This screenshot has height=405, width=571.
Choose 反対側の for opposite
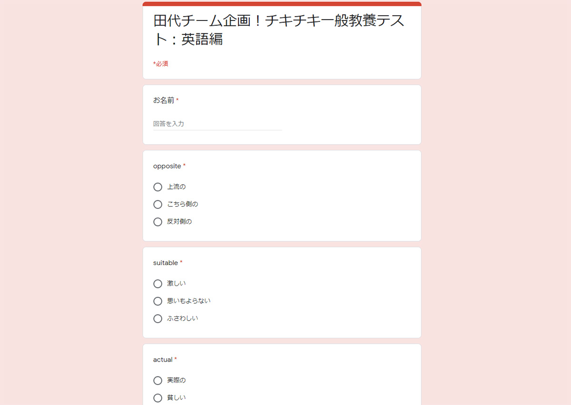point(158,222)
